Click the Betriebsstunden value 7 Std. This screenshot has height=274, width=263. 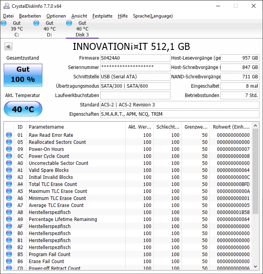pos(240,95)
